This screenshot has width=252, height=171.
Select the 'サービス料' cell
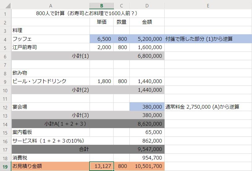tap(50, 141)
